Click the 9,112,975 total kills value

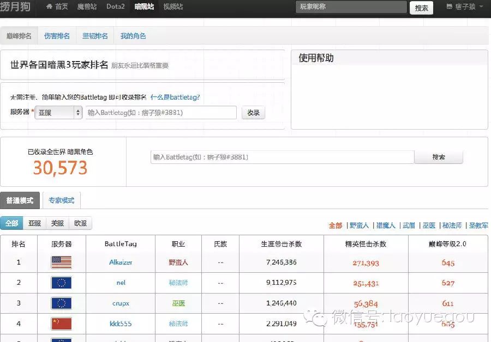click(281, 283)
